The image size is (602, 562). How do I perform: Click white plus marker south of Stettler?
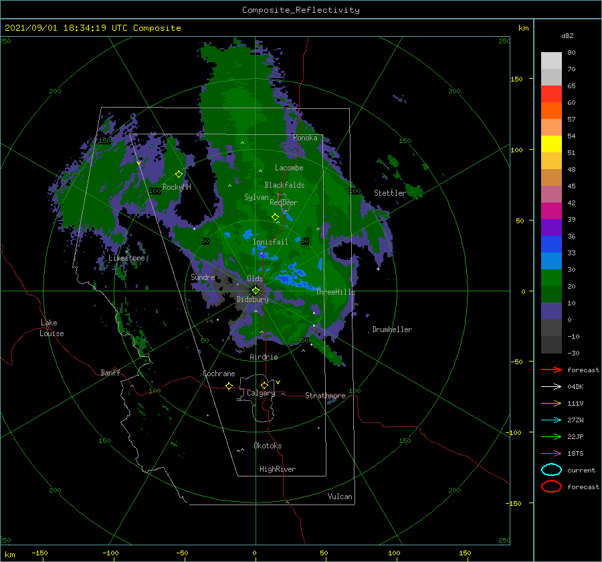pos(378,269)
